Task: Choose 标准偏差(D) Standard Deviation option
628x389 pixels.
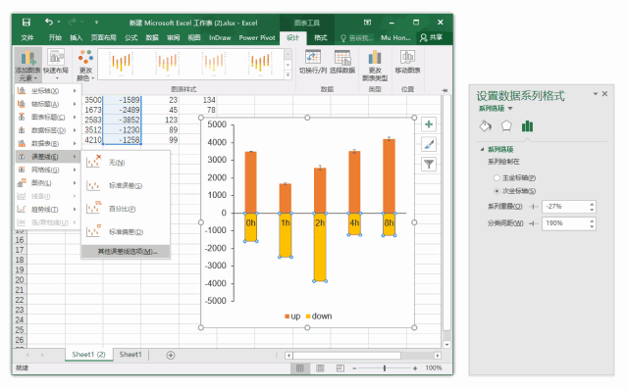Action: (126, 232)
